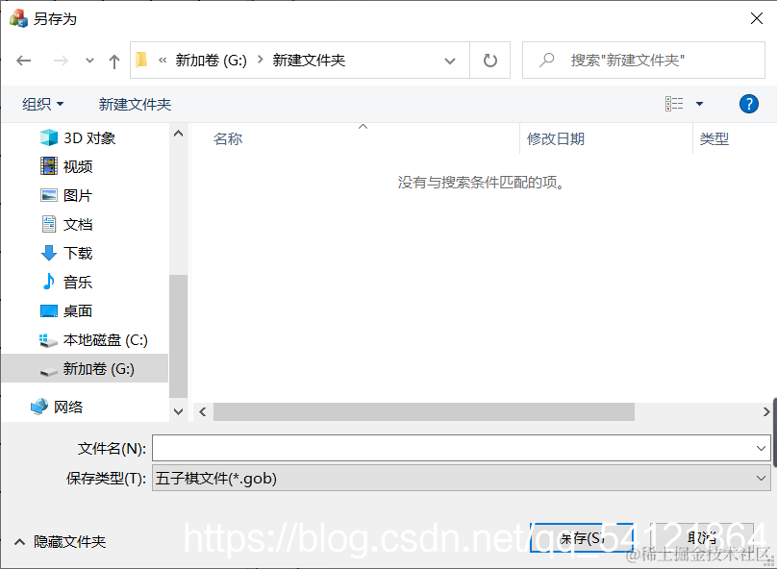Click navigation pane scroll down arrow
777x569 pixels.
(179, 411)
